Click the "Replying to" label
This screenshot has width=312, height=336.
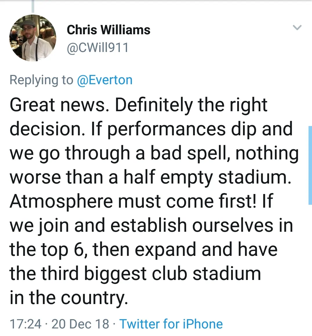41,80
